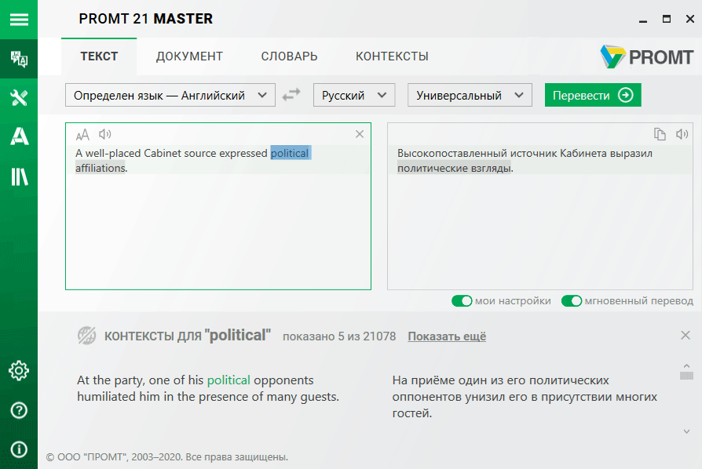Open the source language dropdown
Screen dimensions: 702x469
pyautogui.click(x=170, y=95)
